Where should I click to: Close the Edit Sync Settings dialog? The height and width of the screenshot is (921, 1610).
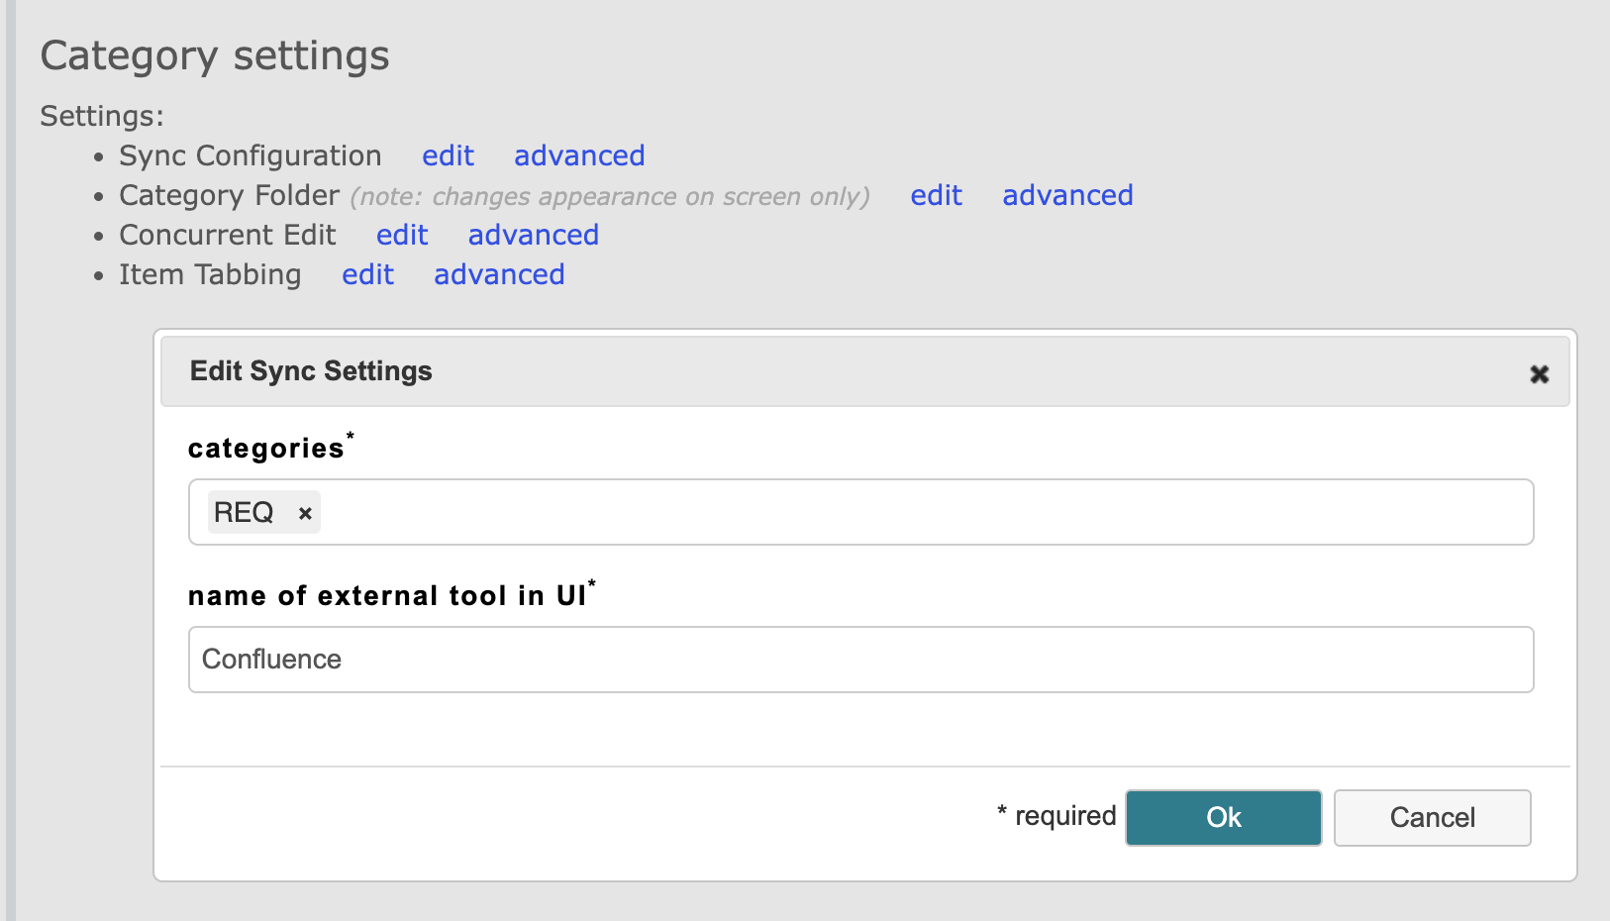tap(1541, 374)
